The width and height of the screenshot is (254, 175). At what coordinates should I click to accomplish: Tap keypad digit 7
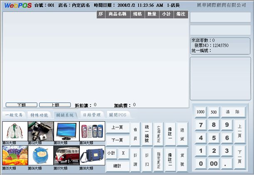tap(201, 125)
